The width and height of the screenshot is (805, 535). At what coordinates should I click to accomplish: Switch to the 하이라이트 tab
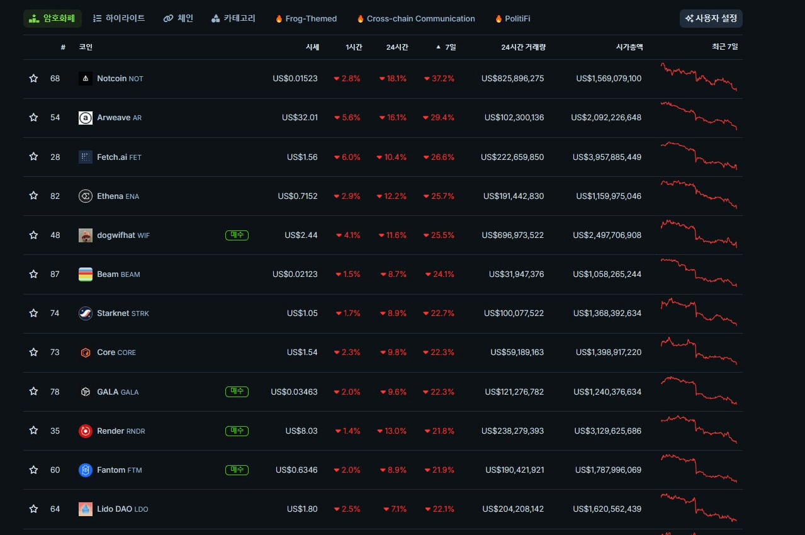pos(119,18)
